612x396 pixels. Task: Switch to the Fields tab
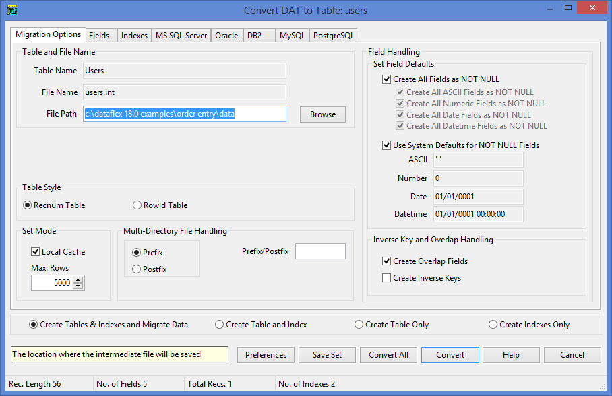pos(99,36)
